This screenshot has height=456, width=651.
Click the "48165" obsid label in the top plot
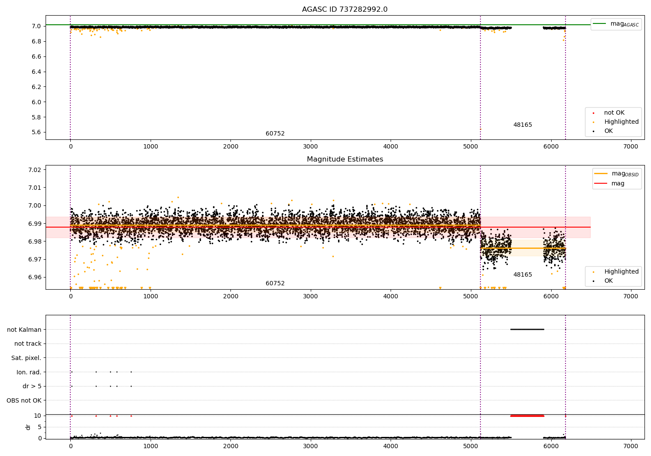(523, 125)
